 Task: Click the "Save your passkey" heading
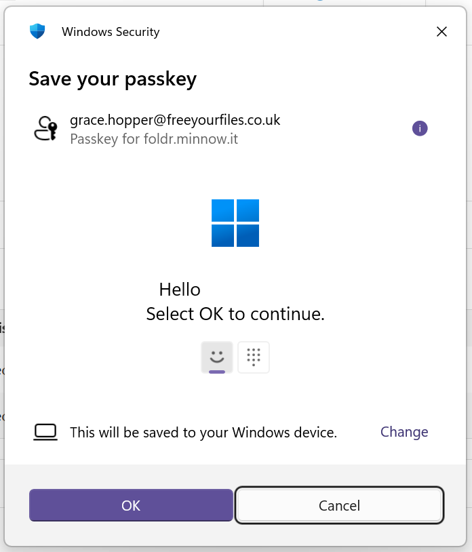click(x=113, y=79)
